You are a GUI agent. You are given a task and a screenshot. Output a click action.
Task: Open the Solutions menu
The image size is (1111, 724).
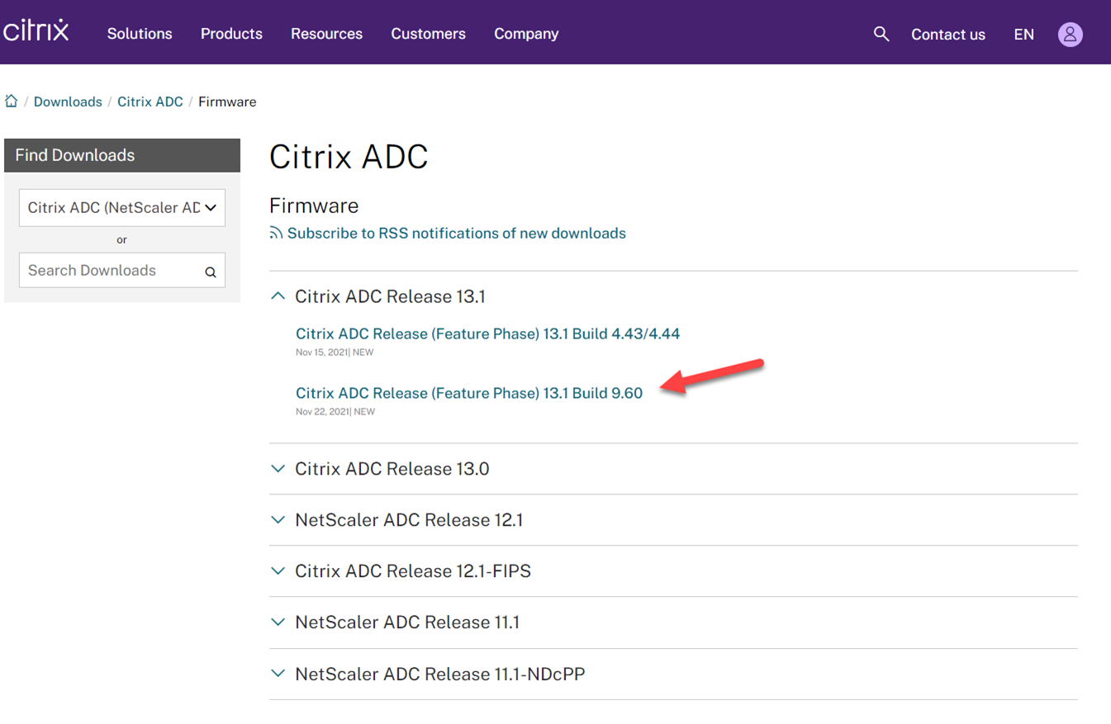tap(140, 34)
